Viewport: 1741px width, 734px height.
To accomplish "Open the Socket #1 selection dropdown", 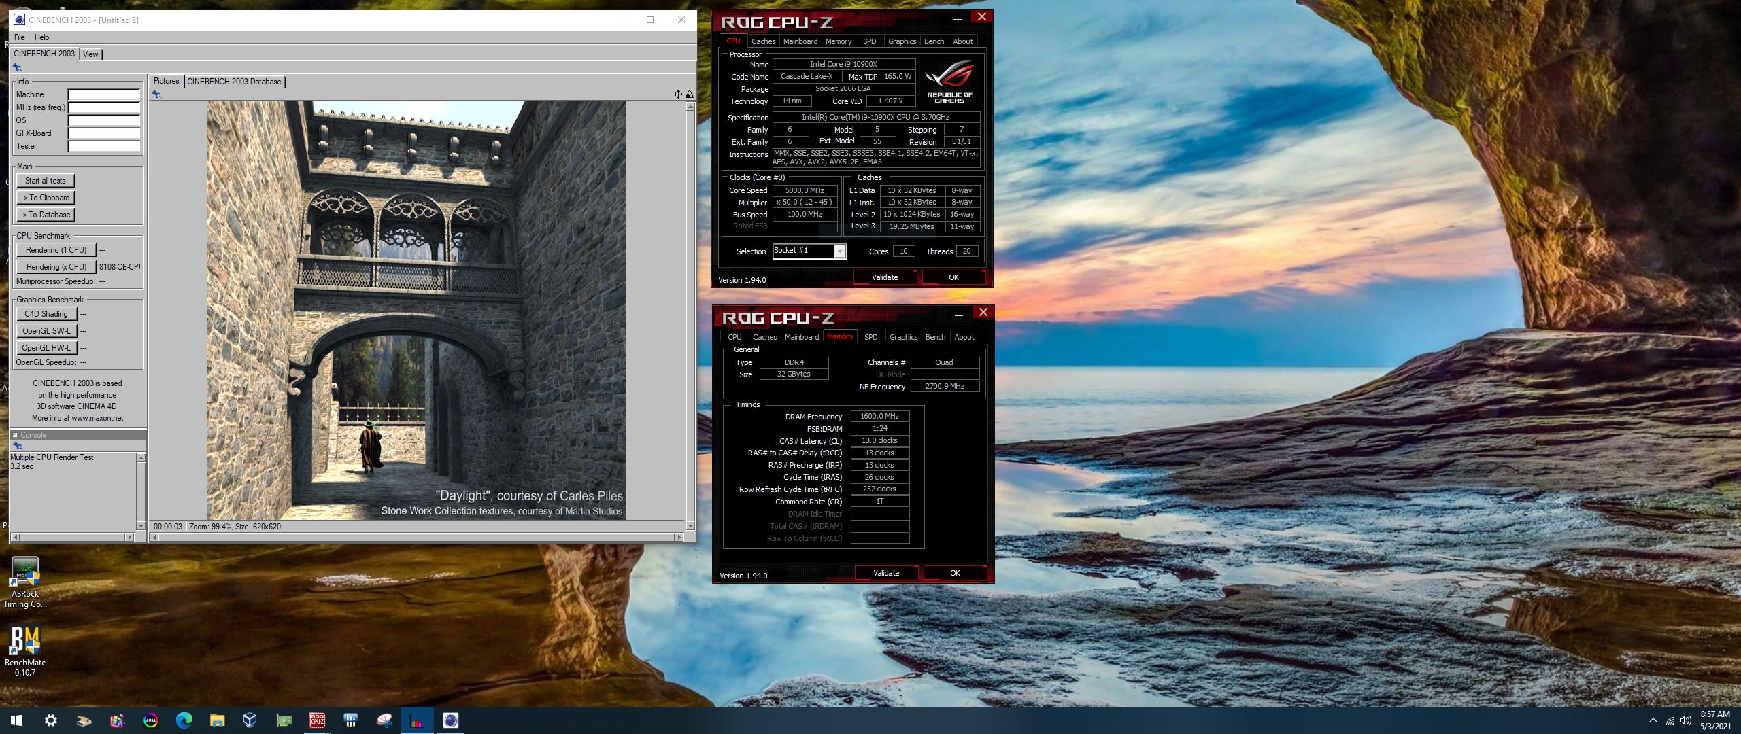I will pos(809,251).
